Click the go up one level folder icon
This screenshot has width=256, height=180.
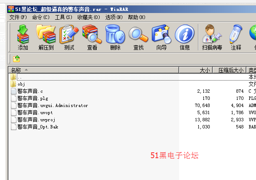[16, 59]
